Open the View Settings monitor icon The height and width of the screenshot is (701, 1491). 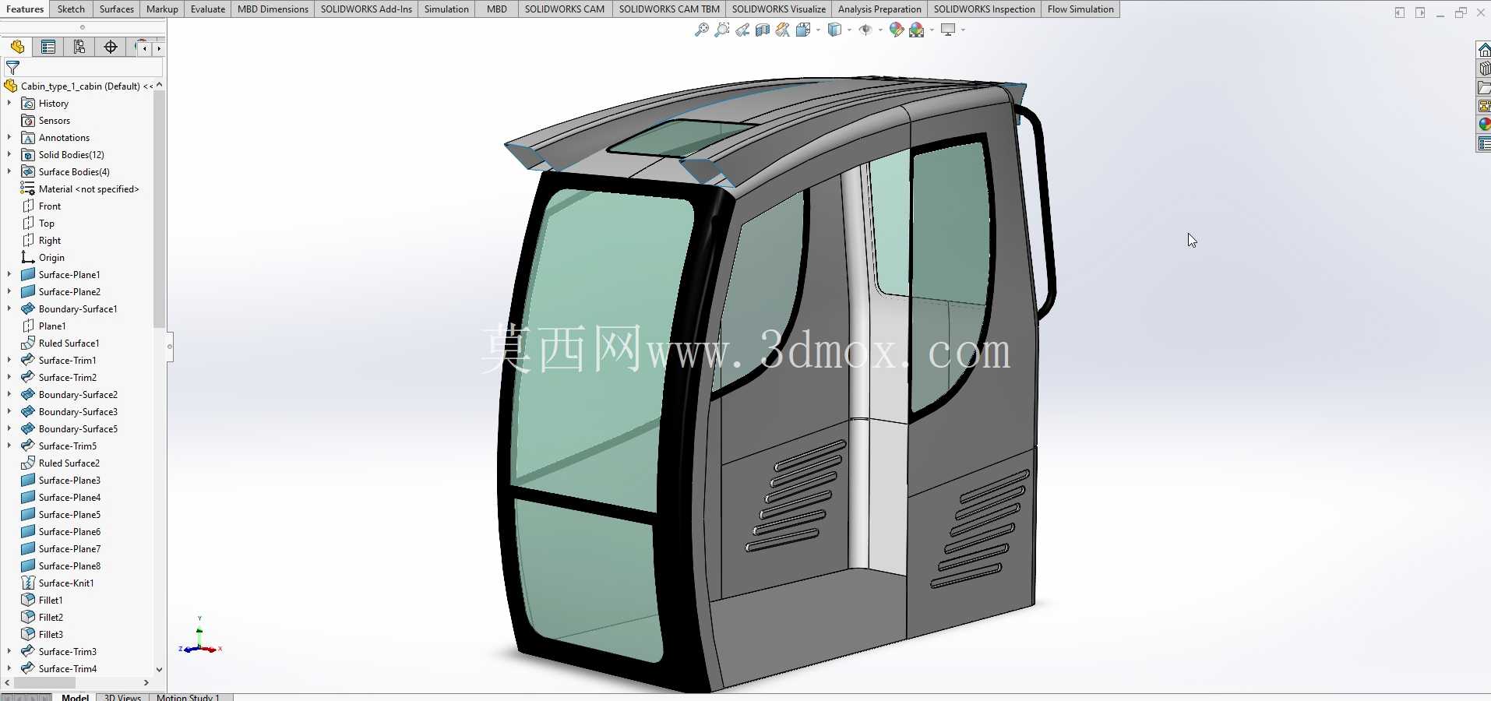click(x=948, y=30)
